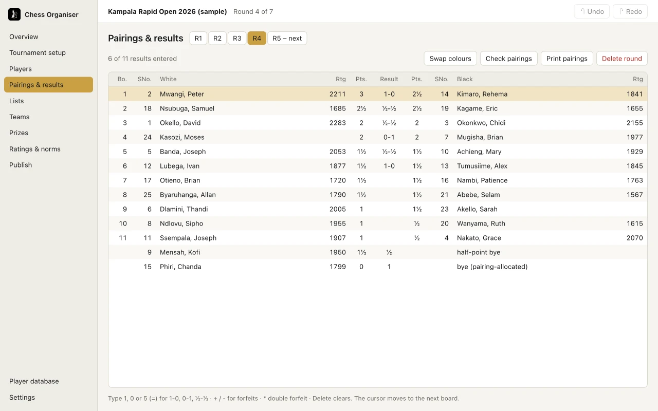Switch to round R2 tab
Viewport: 658px width, 411px height.
pos(217,39)
